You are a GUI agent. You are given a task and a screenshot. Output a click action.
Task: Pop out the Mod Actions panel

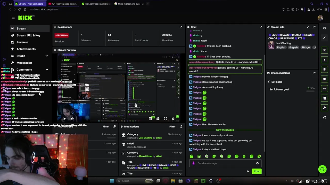point(181,127)
